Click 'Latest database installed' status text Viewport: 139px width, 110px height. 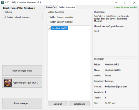click(126, 8)
